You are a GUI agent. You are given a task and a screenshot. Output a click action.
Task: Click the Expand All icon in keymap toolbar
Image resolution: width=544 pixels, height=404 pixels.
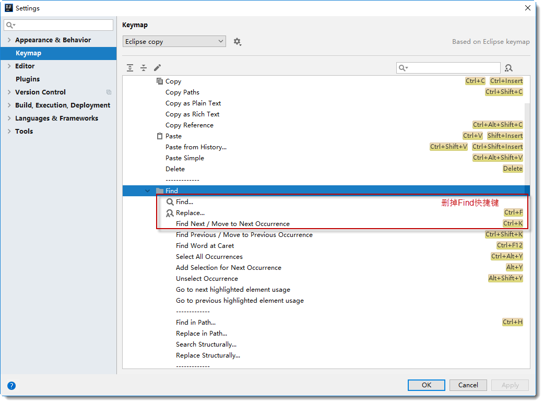pos(130,68)
